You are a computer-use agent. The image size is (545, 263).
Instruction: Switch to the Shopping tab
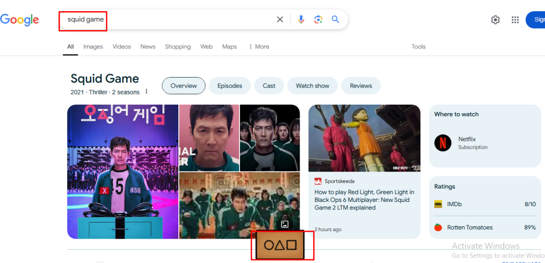(x=178, y=47)
